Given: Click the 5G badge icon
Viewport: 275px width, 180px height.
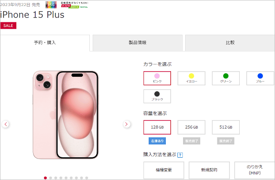Looking at the screenshot, I should coord(51,5).
